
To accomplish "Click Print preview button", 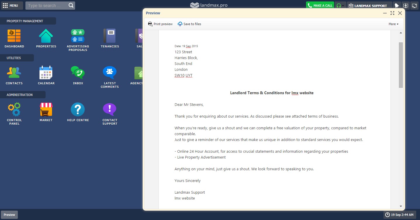I will (x=160, y=24).
